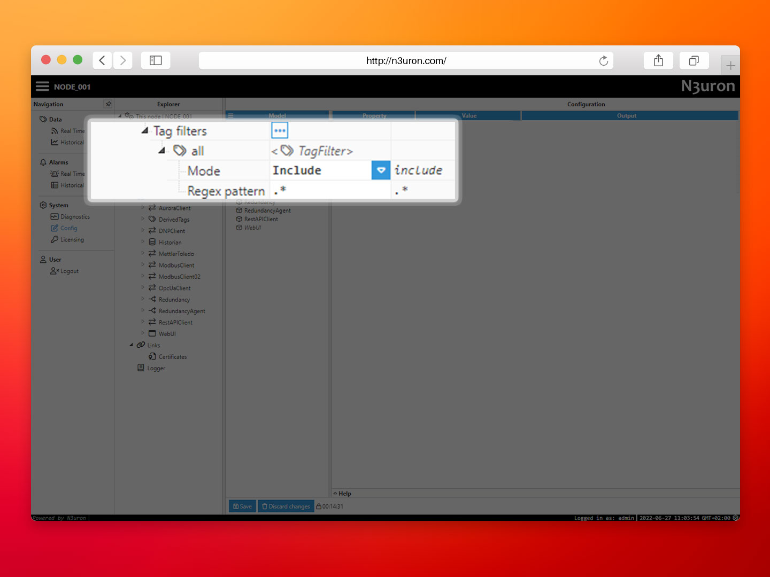Image resolution: width=770 pixels, height=577 pixels.
Task: Click Discard changes button
Action: [x=286, y=506]
